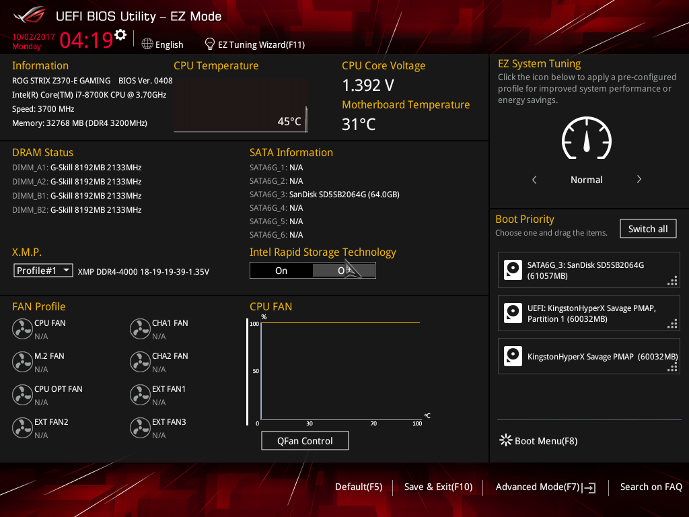Image resolution: width=689 pixels, height=517 pixels.
Task: Choose Save & Exit(F10)
Action: point(438,487)
